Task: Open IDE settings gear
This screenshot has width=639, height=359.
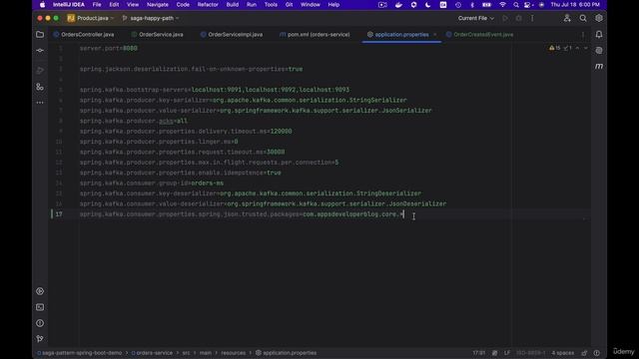Action: 599,18
